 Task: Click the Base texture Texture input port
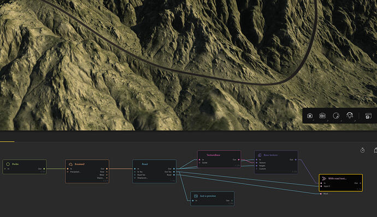[x=257, y=162]
